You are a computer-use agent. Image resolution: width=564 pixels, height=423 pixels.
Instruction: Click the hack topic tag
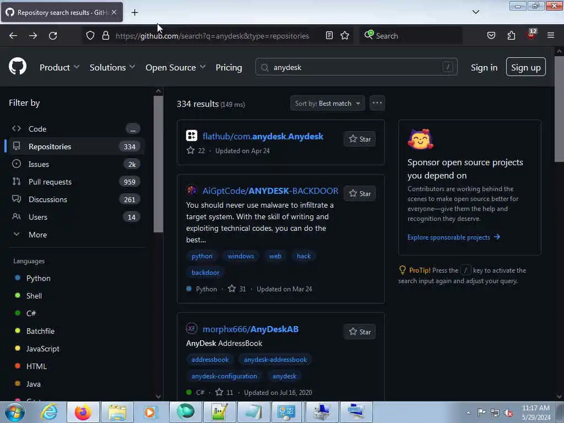[x=303, y=256]
